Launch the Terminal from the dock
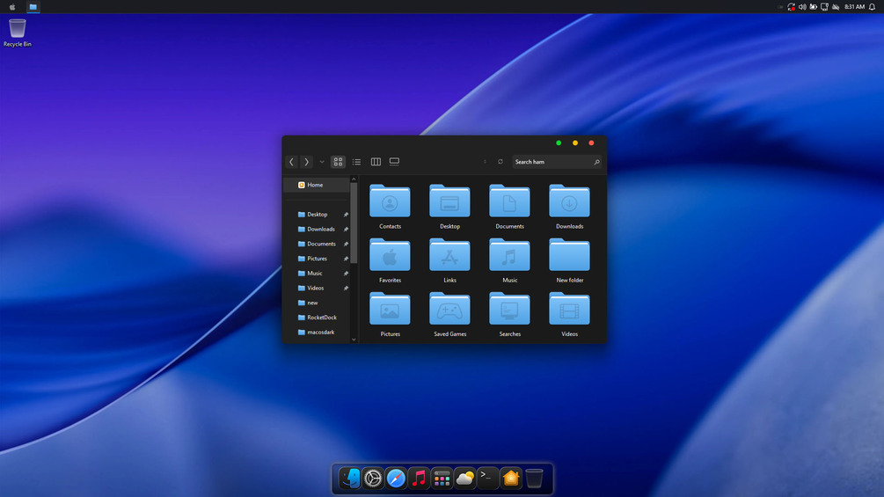Viewport: 884px width, 497px height. 487,479
